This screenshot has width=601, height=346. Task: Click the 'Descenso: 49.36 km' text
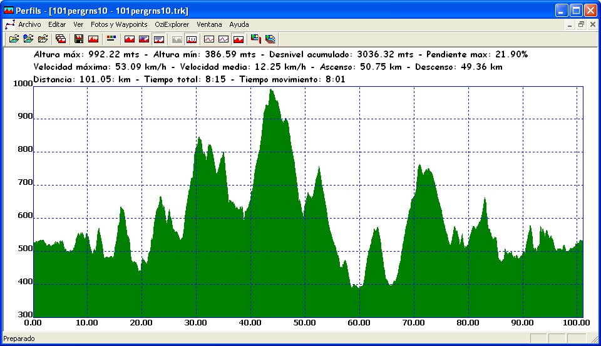coord(458,67)
